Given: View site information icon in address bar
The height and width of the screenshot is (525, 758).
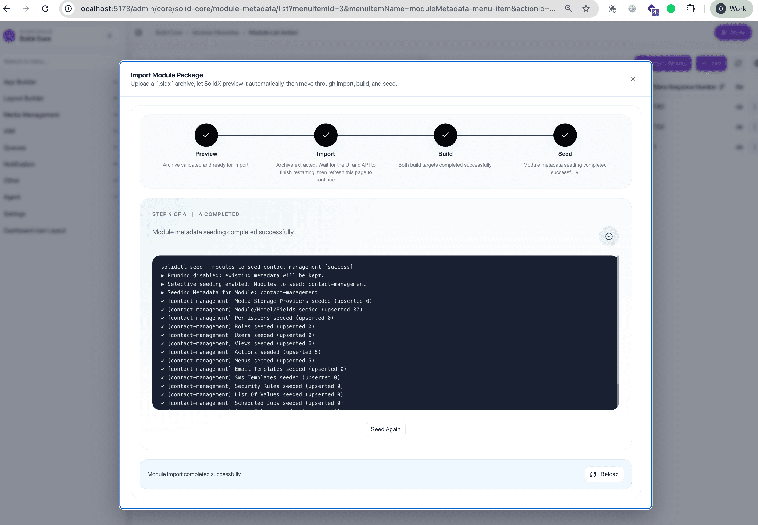Looking at the screenshot, I should click(68, 9).
